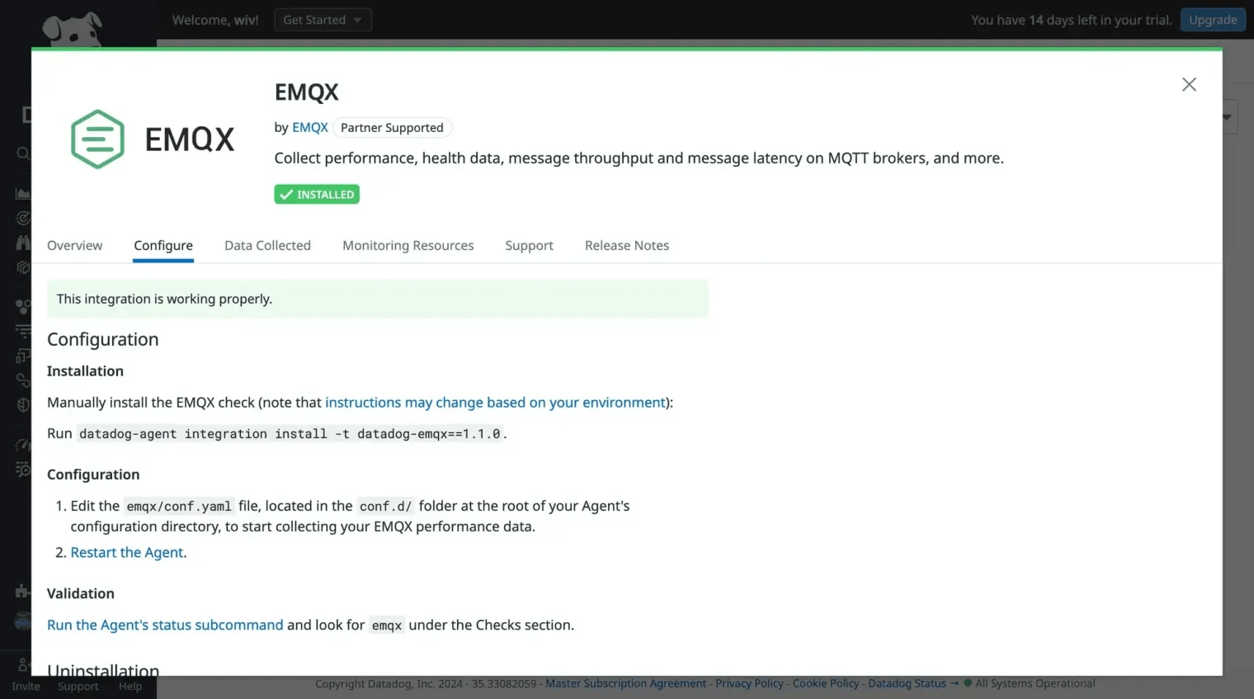1254x699 pixels.
Task: Open the EMQX partner link
Action: tap(309, 127)
